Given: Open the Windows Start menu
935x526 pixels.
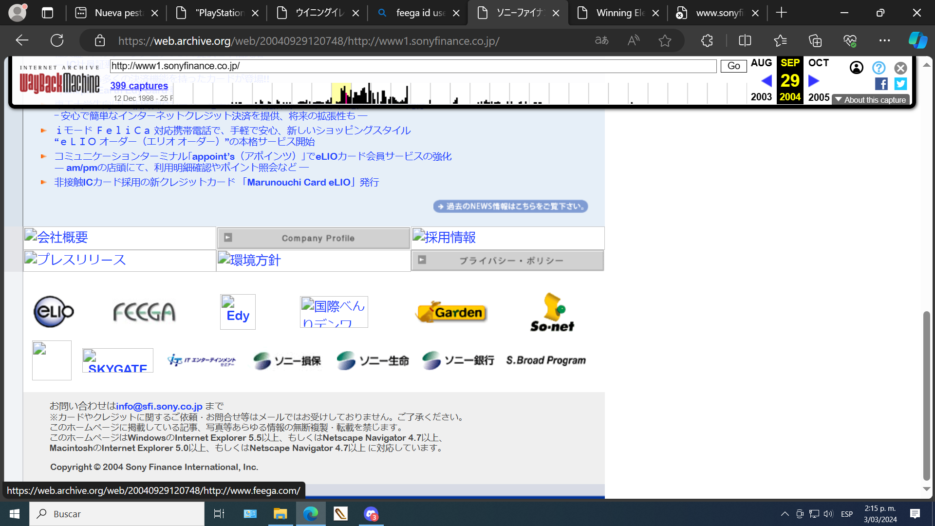Looking at the screenshot, I should click(15, 514).
